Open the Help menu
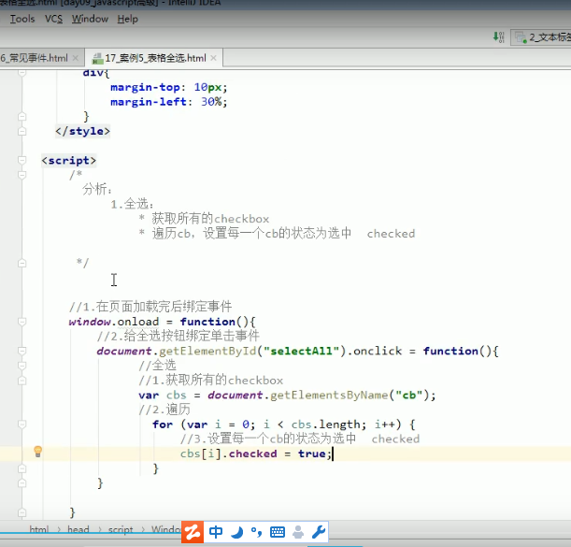The width and height of the screenshot is (571, 547). [x=127, y=19]
